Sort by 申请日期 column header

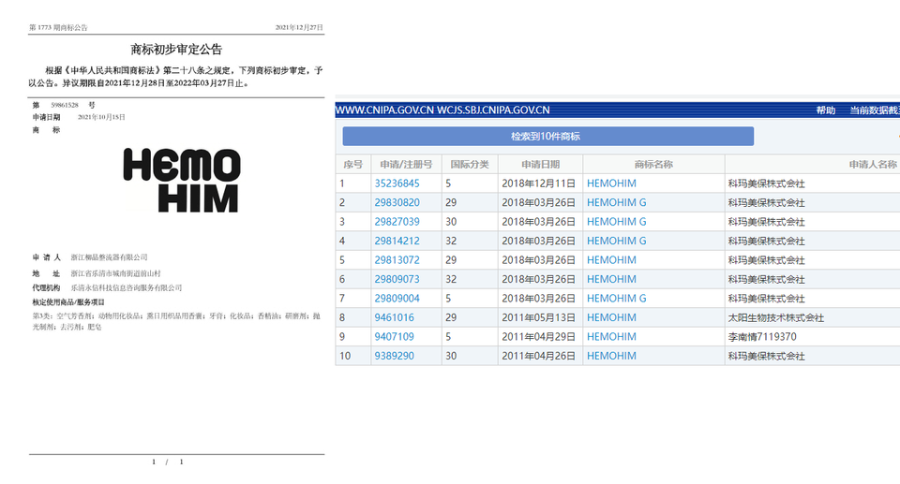tap(540, 165)
